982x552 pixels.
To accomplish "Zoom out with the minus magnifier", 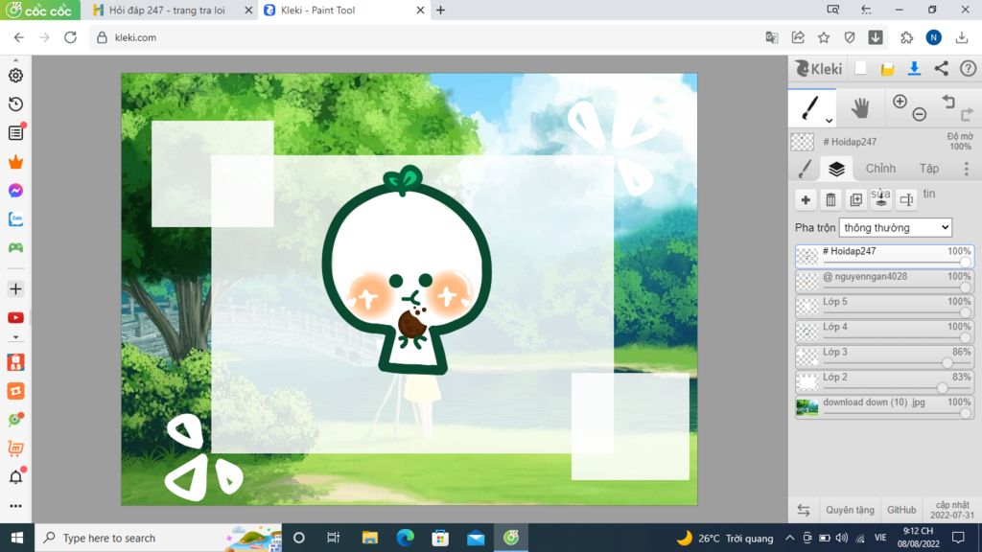I will tap(919, 115).
